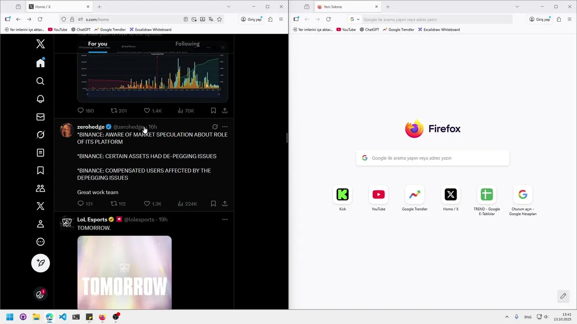Open Extensions puzzle icon in X window
577x324 pixels.
point(270,19)
